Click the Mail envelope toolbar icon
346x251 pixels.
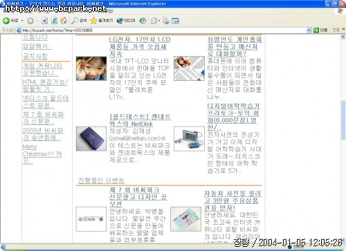[154, 21]
